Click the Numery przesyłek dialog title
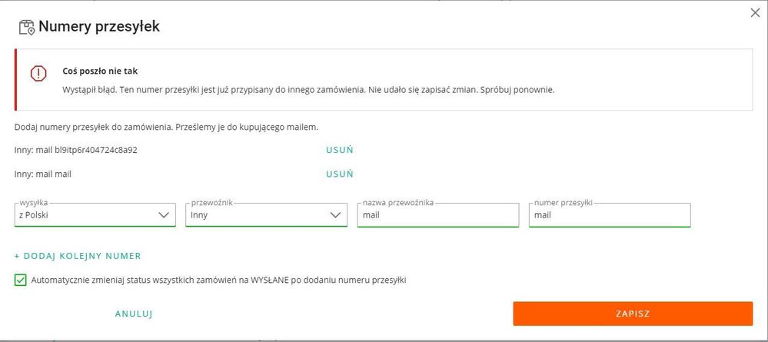This screenshot has height=342, width=768. tap(99, 26)
